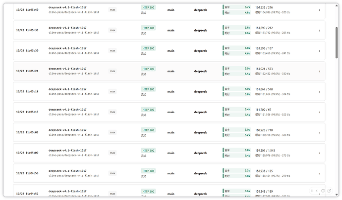Click the vertical scrollbar thumb

(337, 42)
